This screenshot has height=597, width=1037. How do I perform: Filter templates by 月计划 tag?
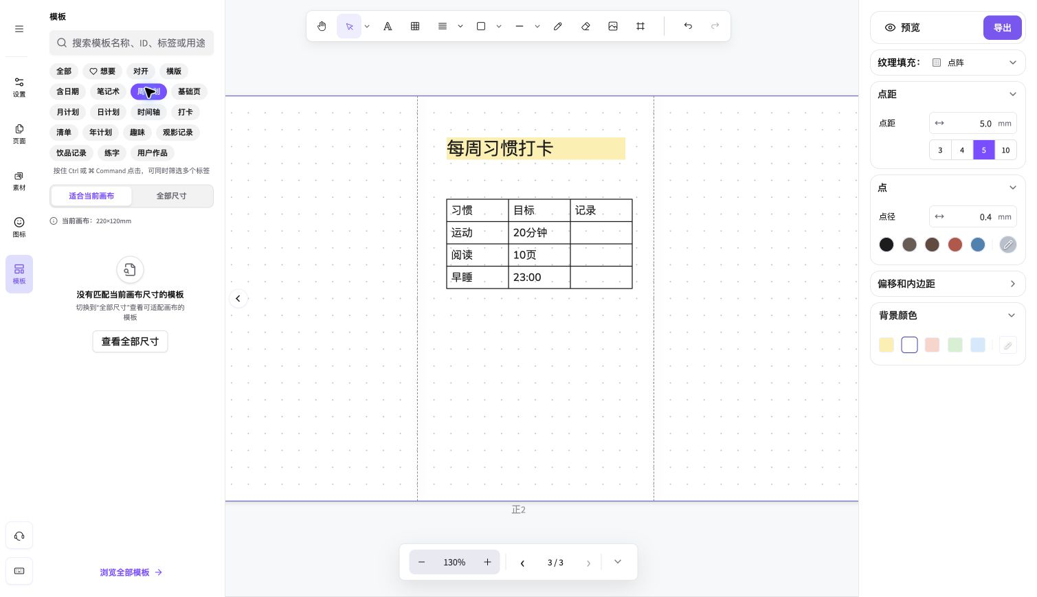[67, 112]
